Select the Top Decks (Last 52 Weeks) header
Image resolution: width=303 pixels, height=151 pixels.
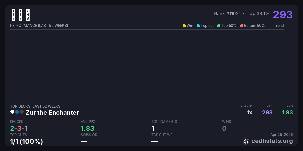(36, 106)
